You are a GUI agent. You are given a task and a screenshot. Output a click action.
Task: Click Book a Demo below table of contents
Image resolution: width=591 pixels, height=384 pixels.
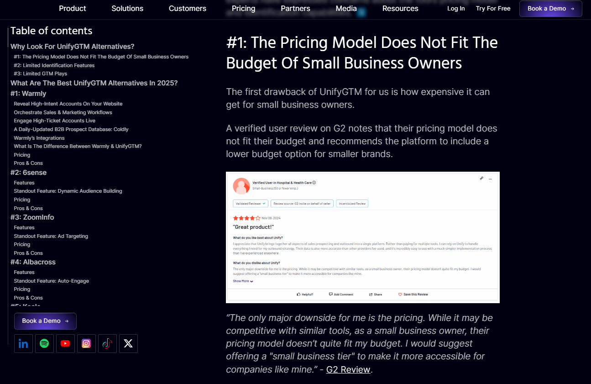pos(45,321)
